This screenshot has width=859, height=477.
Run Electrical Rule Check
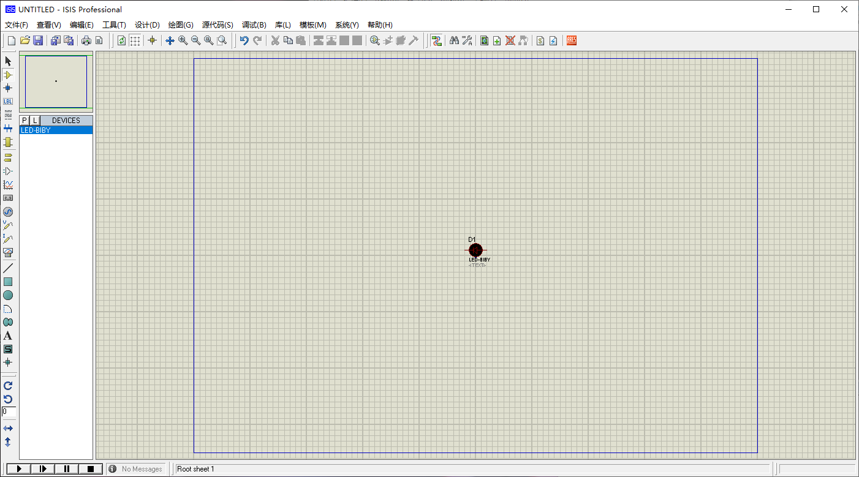553,40
